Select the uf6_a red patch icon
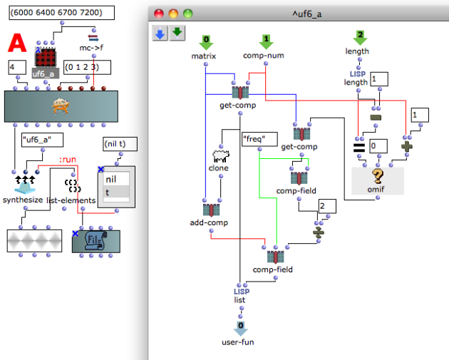Screen dimensions: 449x360 click(46, 58)
